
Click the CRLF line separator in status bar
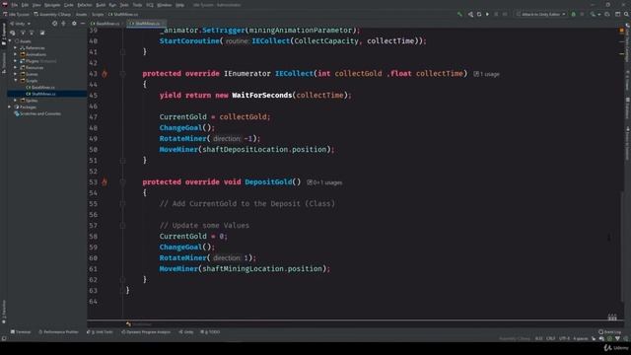click(551, 338)
